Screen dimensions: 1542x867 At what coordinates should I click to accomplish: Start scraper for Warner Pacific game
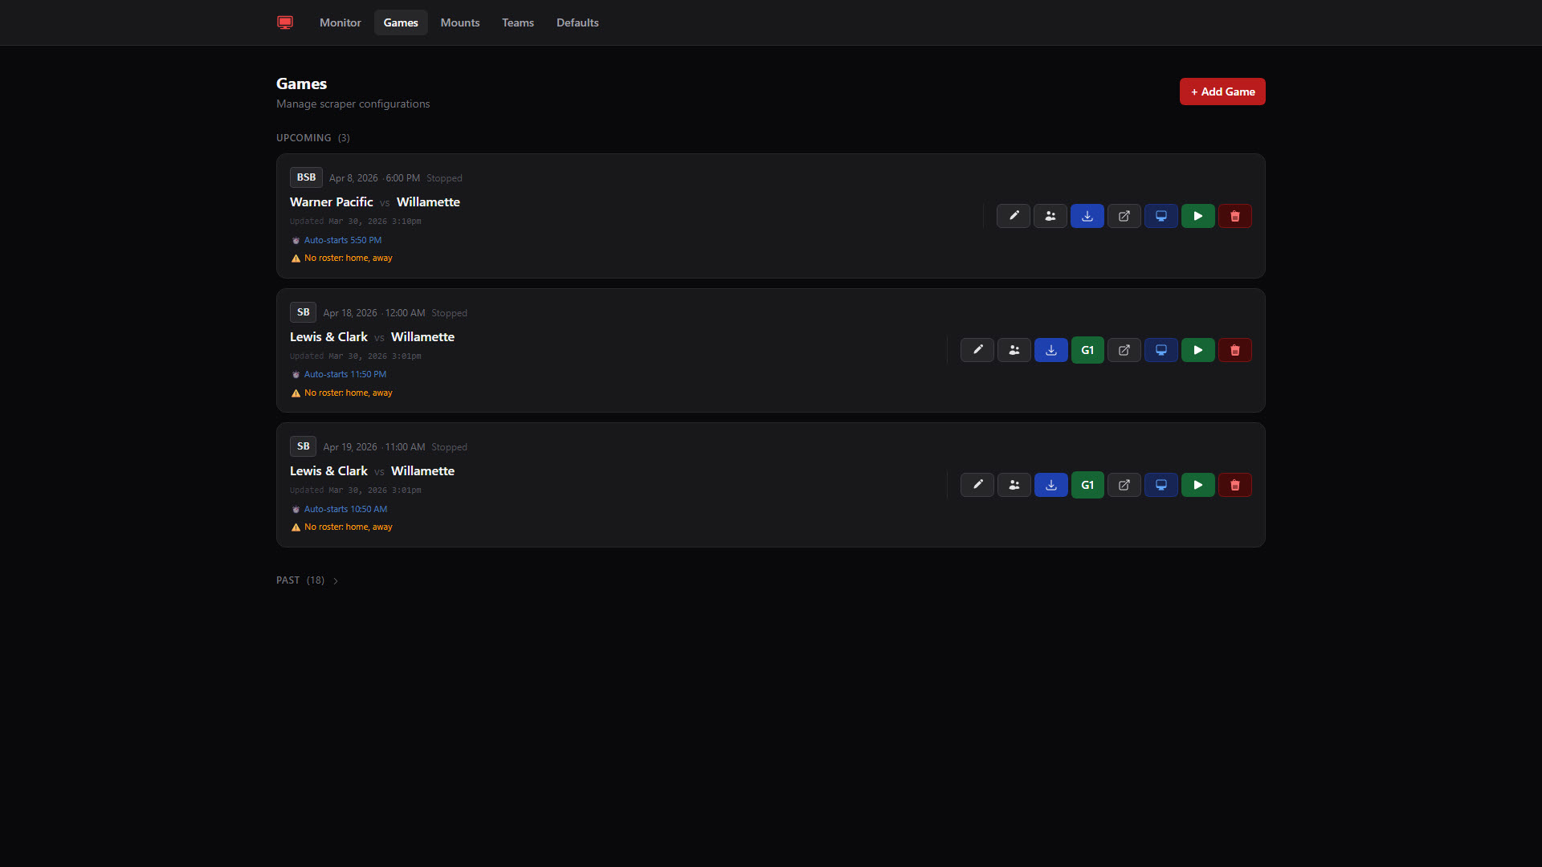click(1197, 216)
